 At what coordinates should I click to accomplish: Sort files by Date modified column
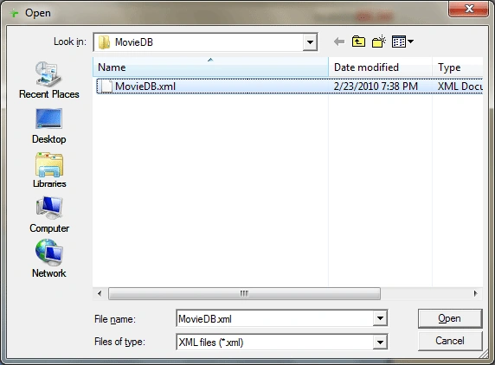tap(380, 67)
